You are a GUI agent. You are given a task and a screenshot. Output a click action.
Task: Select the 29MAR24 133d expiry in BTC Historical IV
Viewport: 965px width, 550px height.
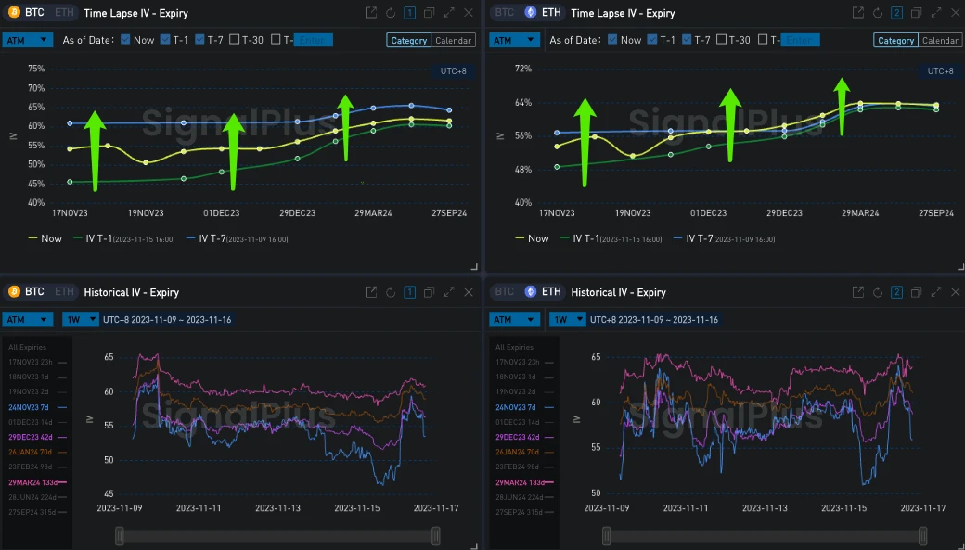point(32,483)
